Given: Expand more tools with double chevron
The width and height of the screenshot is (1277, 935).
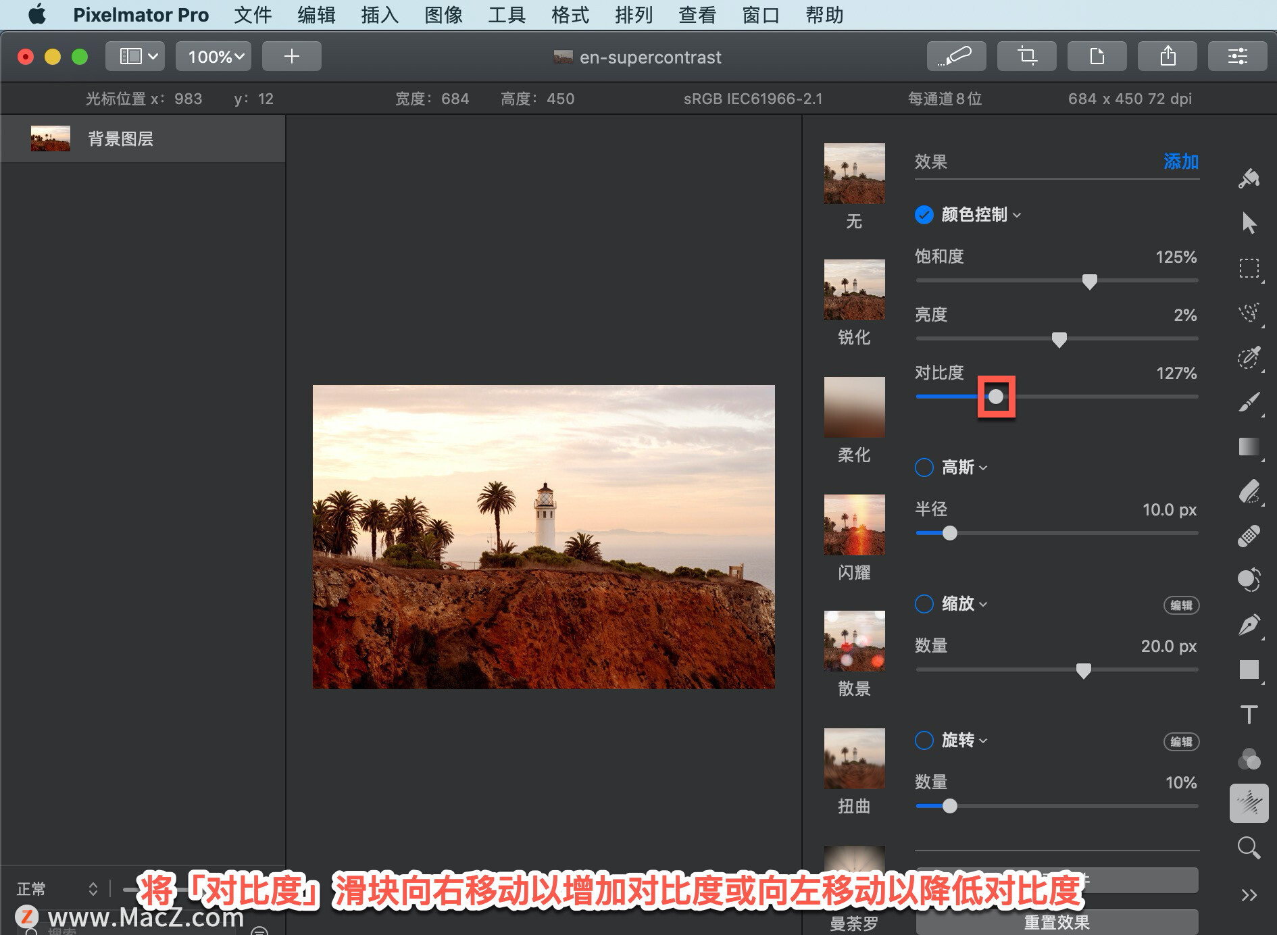Looking at the screenshot, I should (x=1249, y=895).
